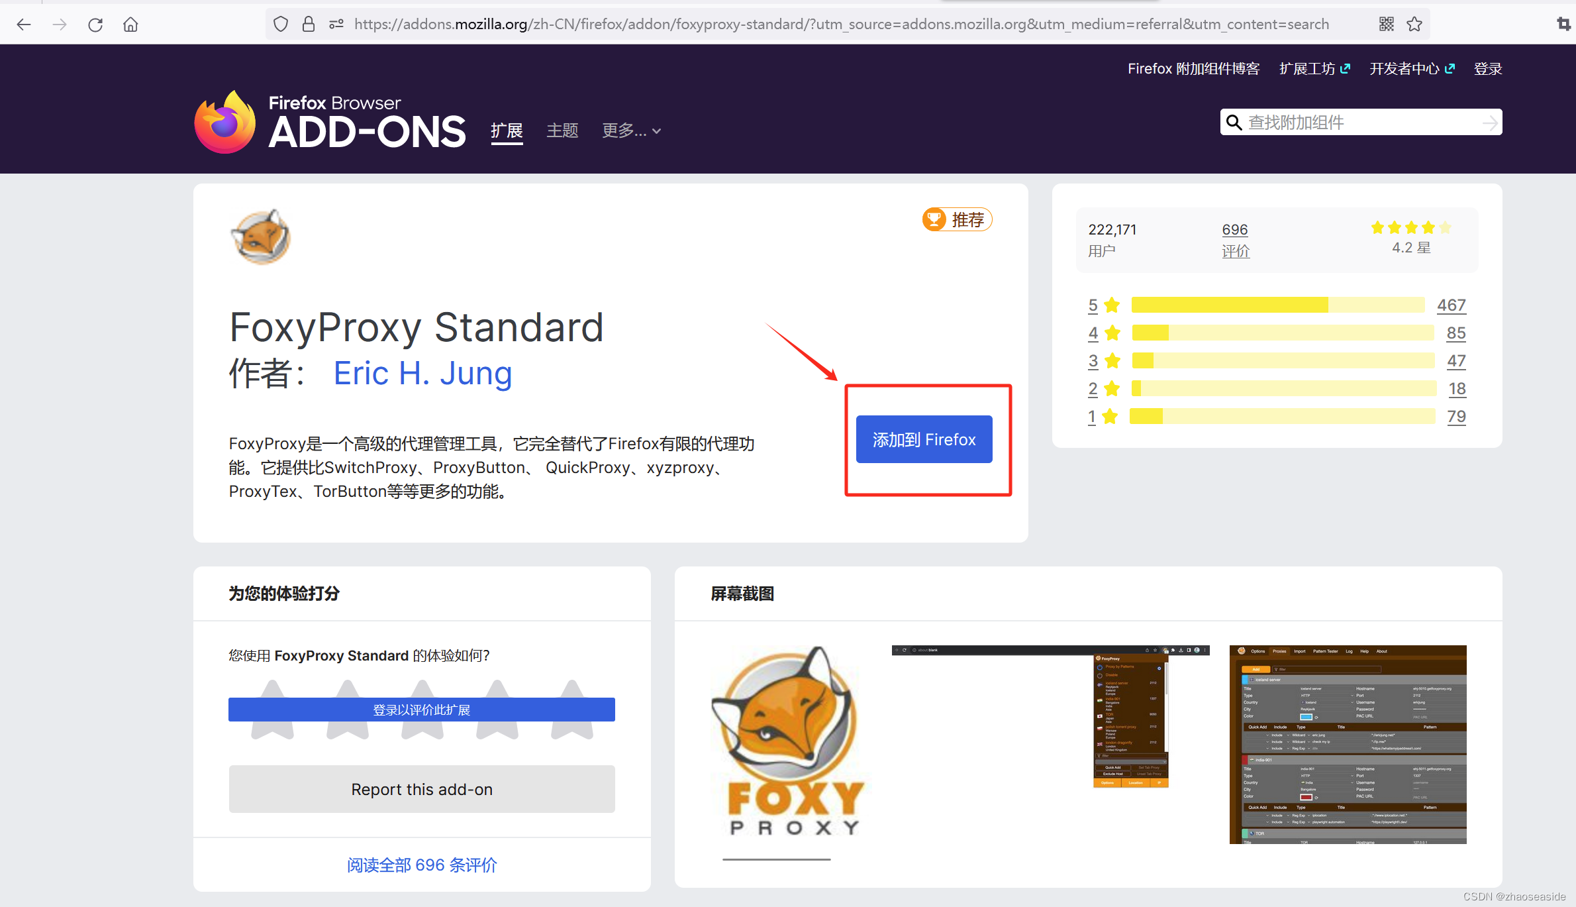Click the 4-star rating bar
This screenshot has height=907, width=1576.
click(1283, 333)
